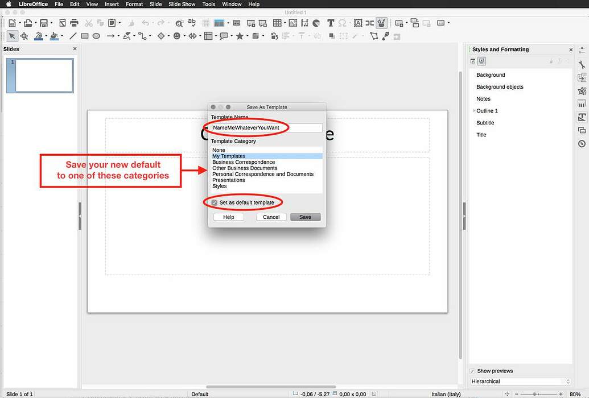Pick the Fill Color swatch tool
Viewport: 589px width, 398px height.
pos(55,36)
